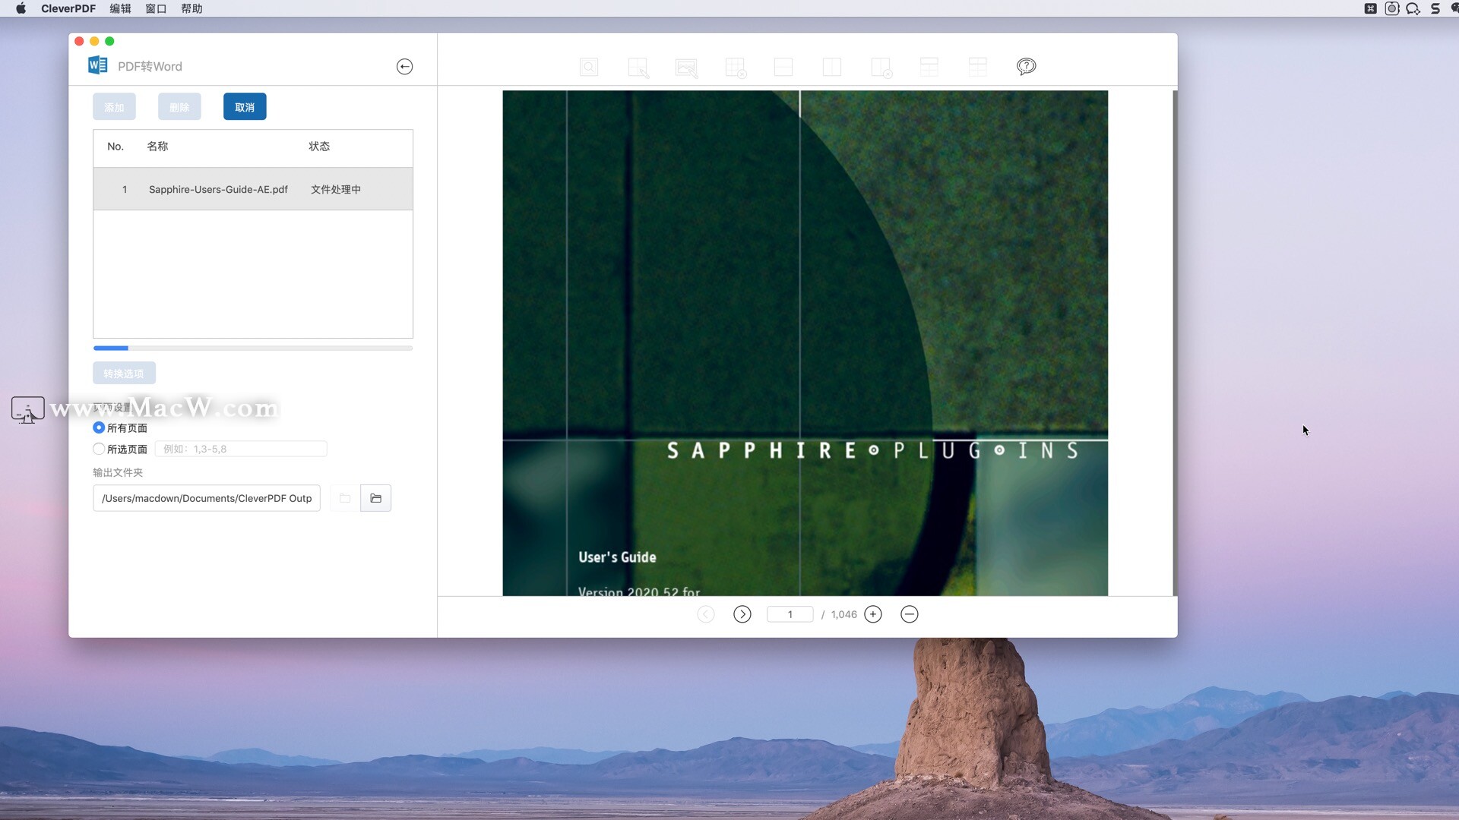Select the table-area edit tool with pencil

point(638,68)
